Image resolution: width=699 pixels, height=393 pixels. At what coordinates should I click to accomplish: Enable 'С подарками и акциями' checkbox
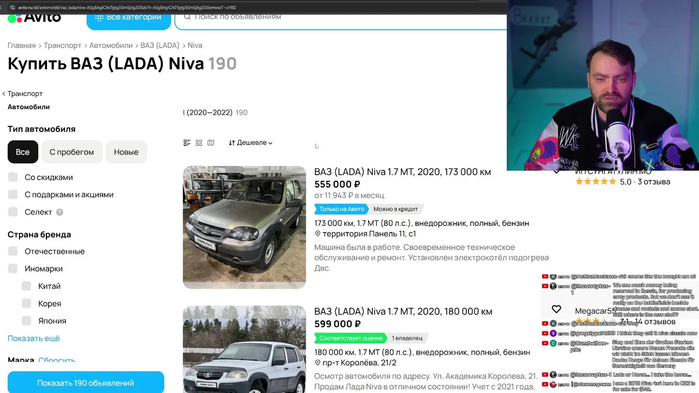[13, 195]
